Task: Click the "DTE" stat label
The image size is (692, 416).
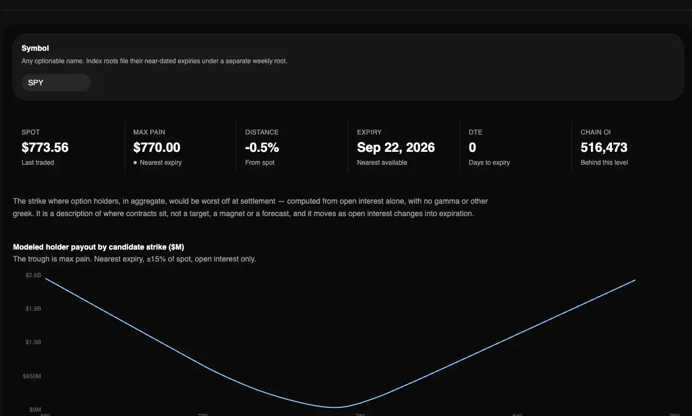Action: 476,132
